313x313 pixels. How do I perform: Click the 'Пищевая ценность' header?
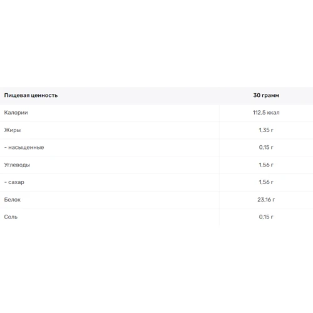(x=31, y=95)
